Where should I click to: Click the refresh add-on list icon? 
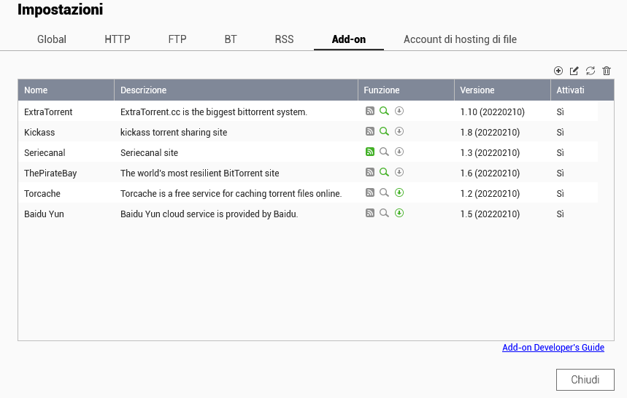click(591, 71)
